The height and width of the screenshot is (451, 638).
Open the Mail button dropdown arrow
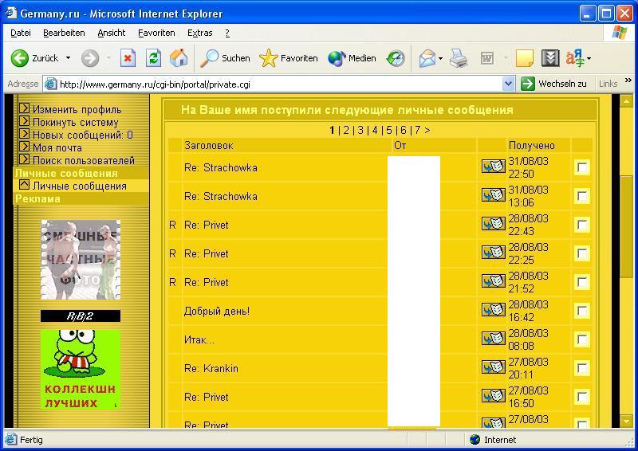pos(440,58)
